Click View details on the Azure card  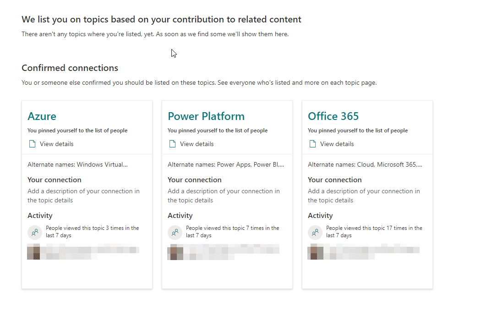[x=55, y=143]
